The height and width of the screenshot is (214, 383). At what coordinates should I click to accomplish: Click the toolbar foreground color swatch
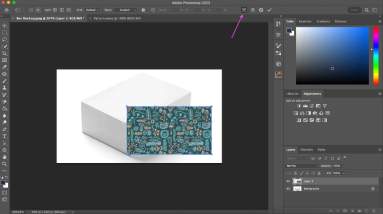(3, 183)
